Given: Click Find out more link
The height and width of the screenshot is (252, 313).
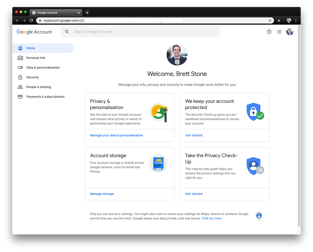Looking at the screenshot, I should (x=212, y=218).
